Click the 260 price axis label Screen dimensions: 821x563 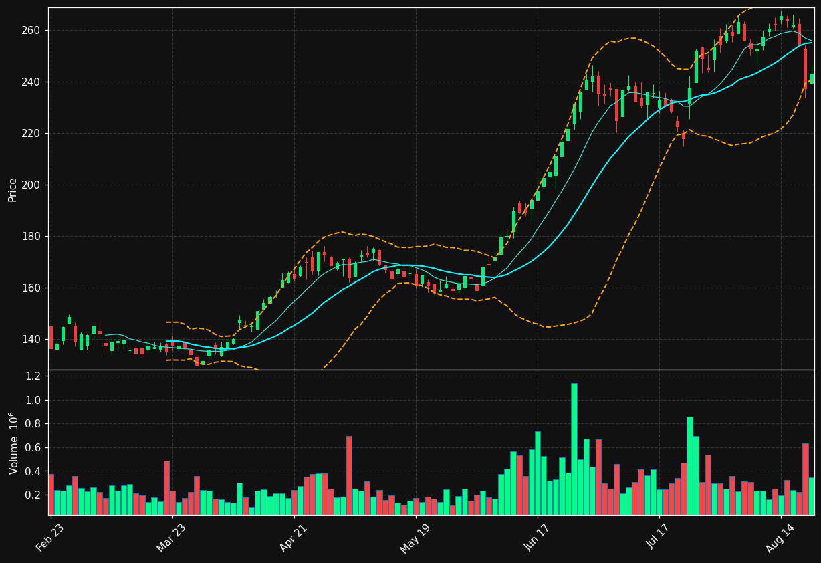coord(31,31)
